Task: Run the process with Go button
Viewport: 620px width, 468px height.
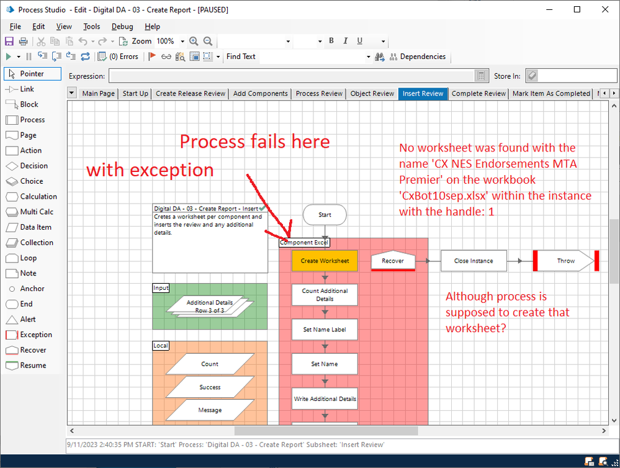Action: (9, 56)
